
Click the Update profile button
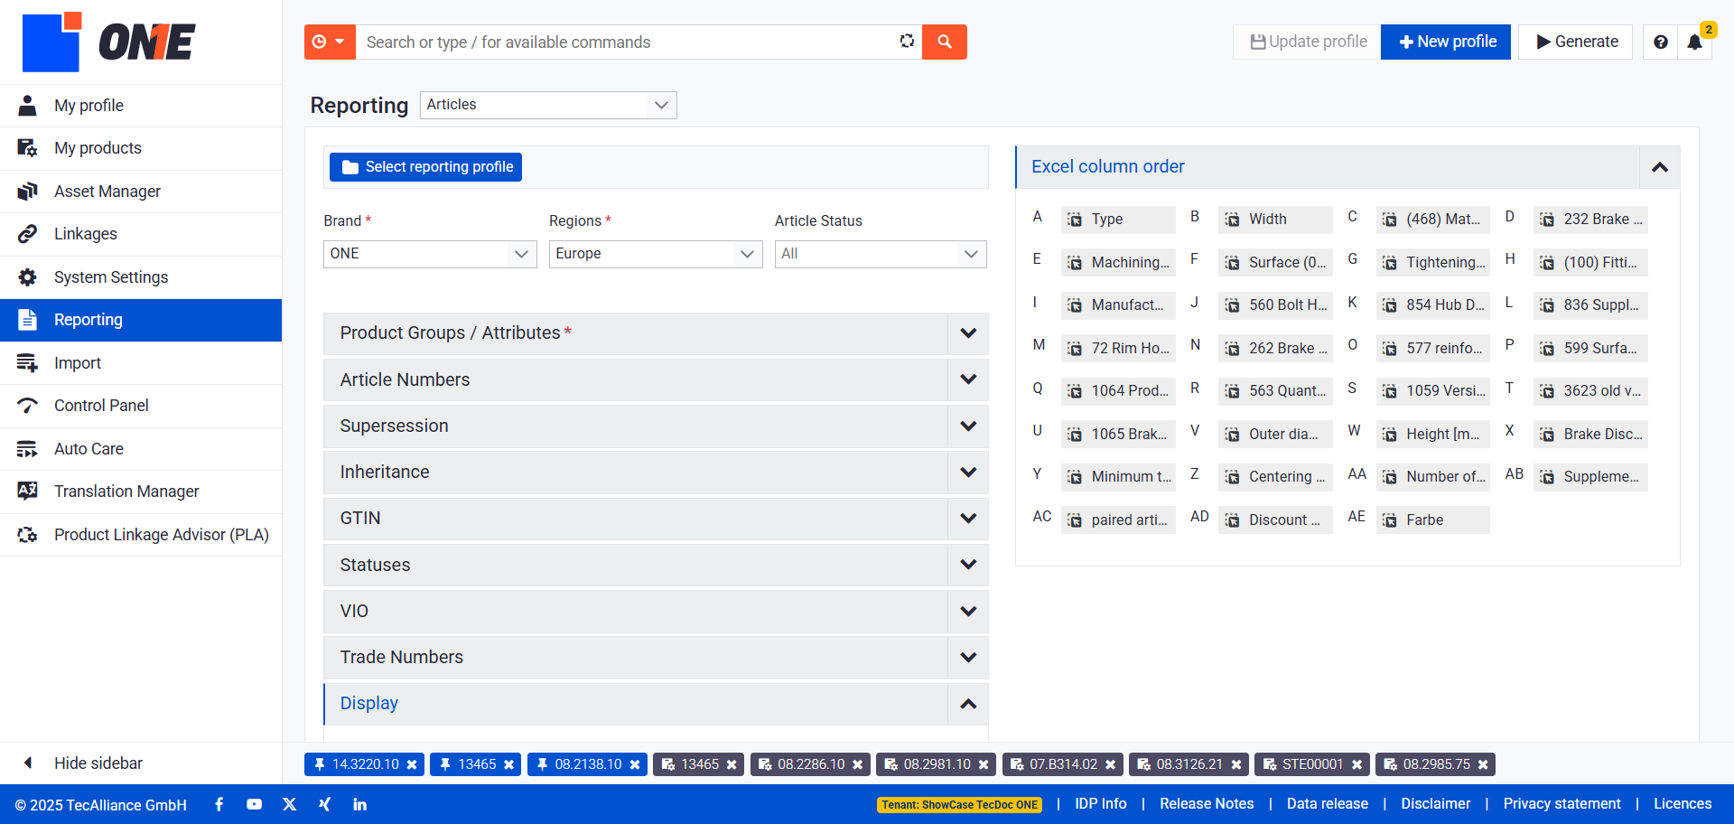(1307, 42)
